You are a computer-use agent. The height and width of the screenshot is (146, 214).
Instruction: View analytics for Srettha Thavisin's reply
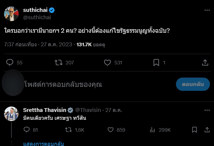click(152, 130)
